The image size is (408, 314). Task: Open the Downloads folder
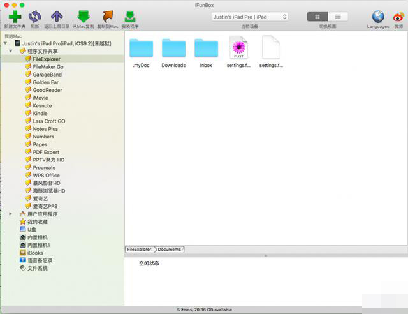[x=173, y=49]
